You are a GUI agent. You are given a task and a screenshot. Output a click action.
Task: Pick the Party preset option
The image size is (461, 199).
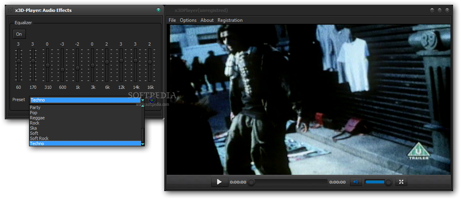tap(35, 107)
